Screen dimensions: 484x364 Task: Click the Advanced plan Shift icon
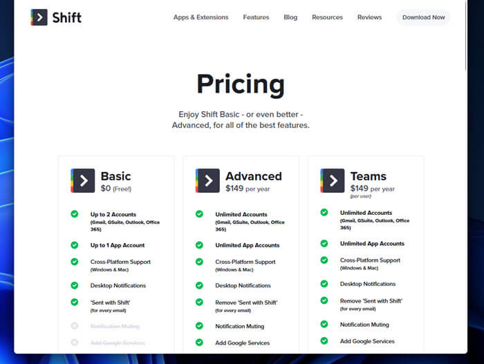click(x=207, y=181)
